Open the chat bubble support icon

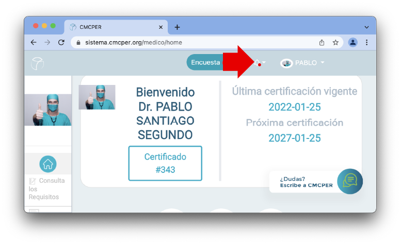(x=350, y=181)
